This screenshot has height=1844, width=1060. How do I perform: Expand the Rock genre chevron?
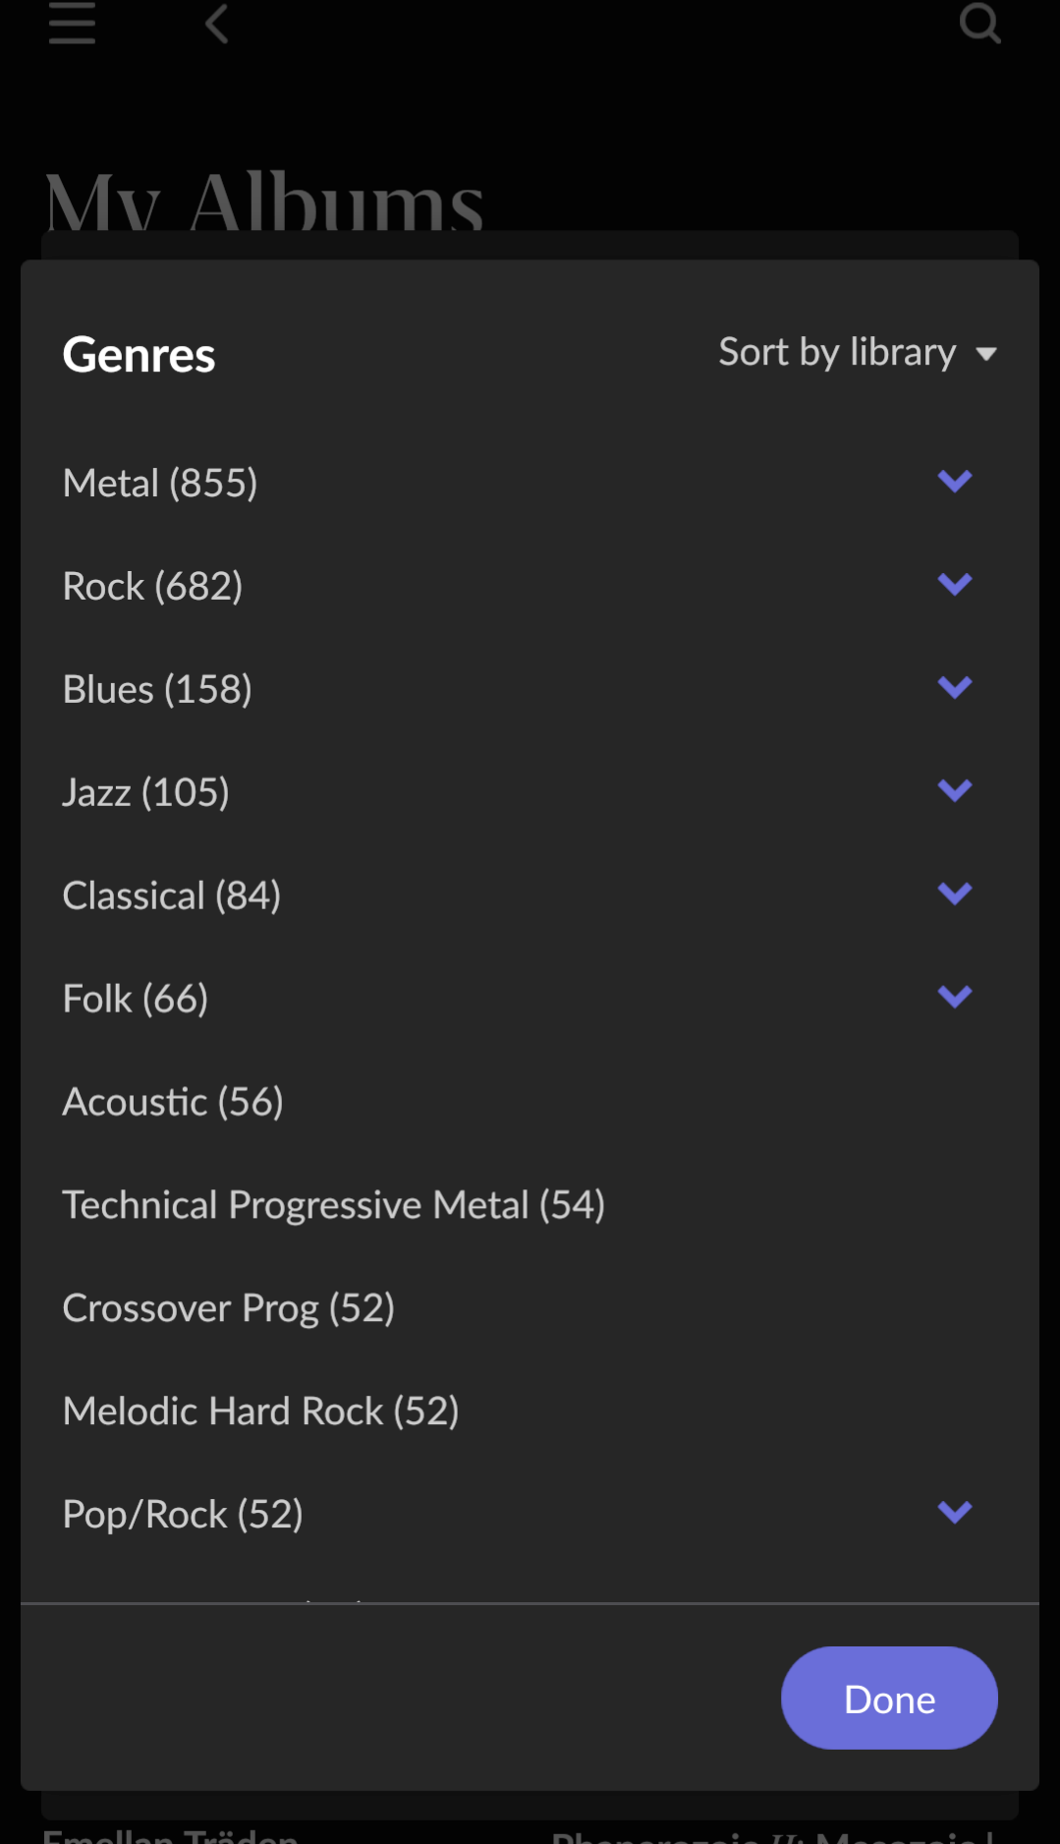click(x=954, y=585)
